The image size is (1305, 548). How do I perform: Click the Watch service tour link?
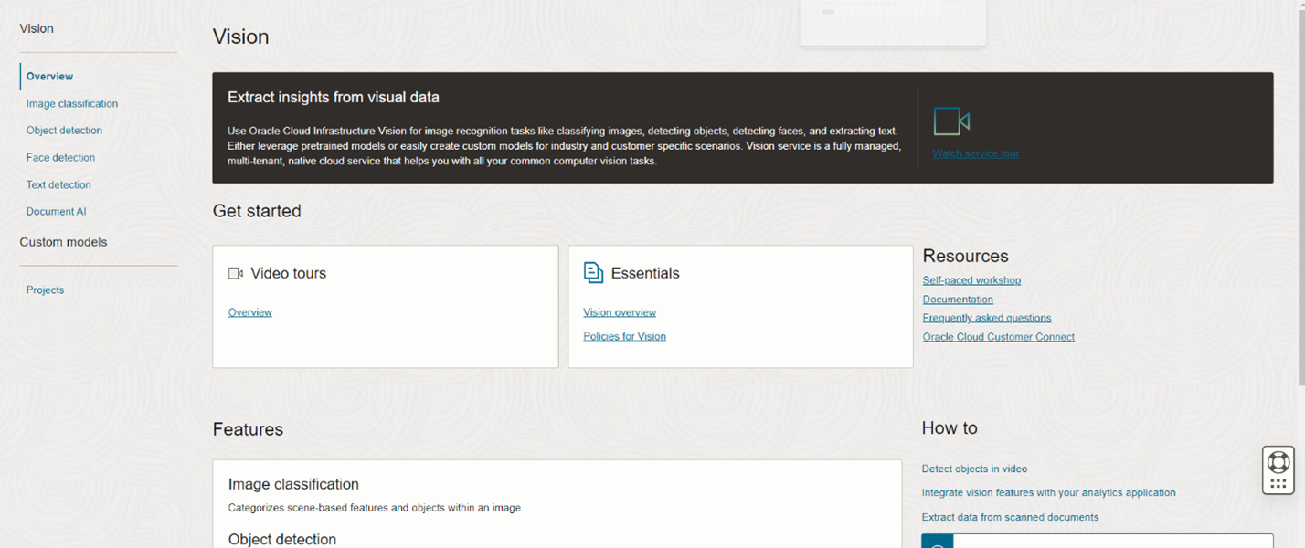click(x=975, y=153)
